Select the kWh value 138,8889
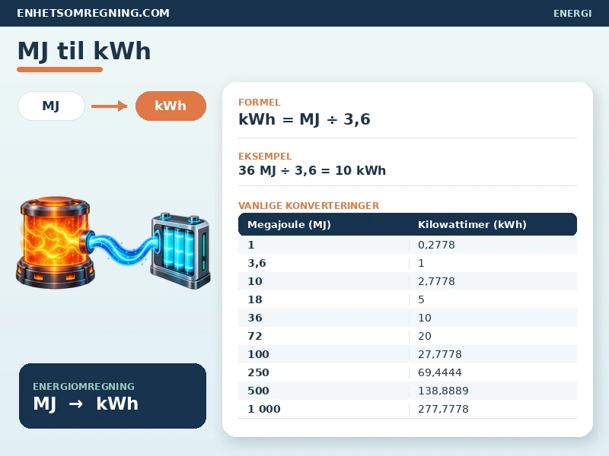The width and height of the screenshot is (609, 456). pos(443,391)
